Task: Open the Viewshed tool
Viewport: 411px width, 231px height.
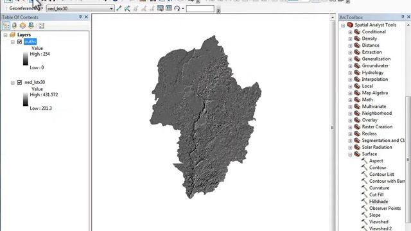Action: 379,222
